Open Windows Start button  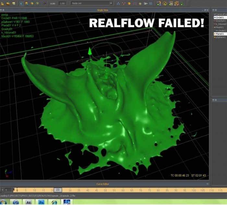[3, 202]
